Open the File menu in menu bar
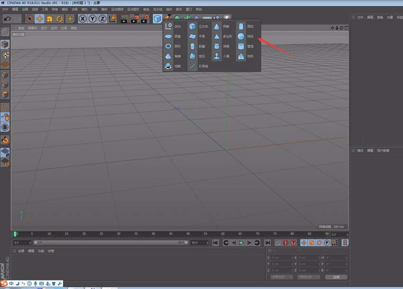This screenshot has height=289, width=403. (5, 10)
